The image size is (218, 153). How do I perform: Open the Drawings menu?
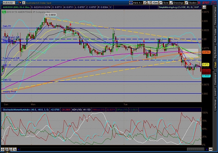pyautogui.click(x=177, y=3)
